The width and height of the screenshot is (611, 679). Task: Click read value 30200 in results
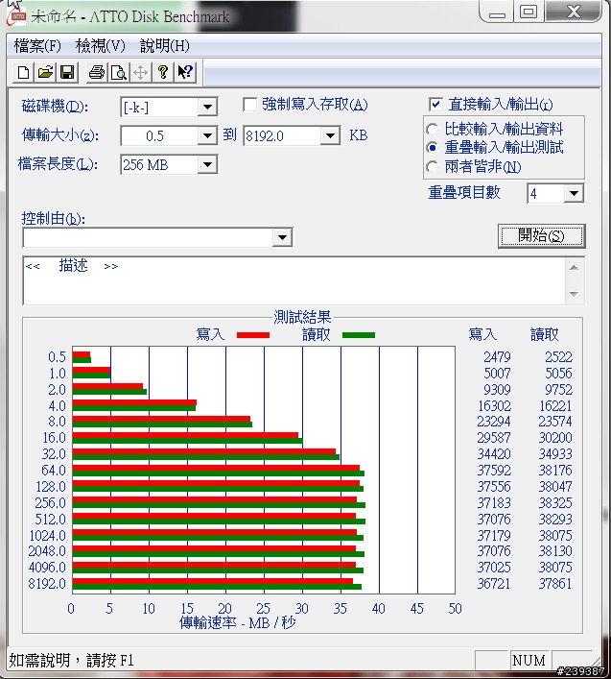coord(555,438)
